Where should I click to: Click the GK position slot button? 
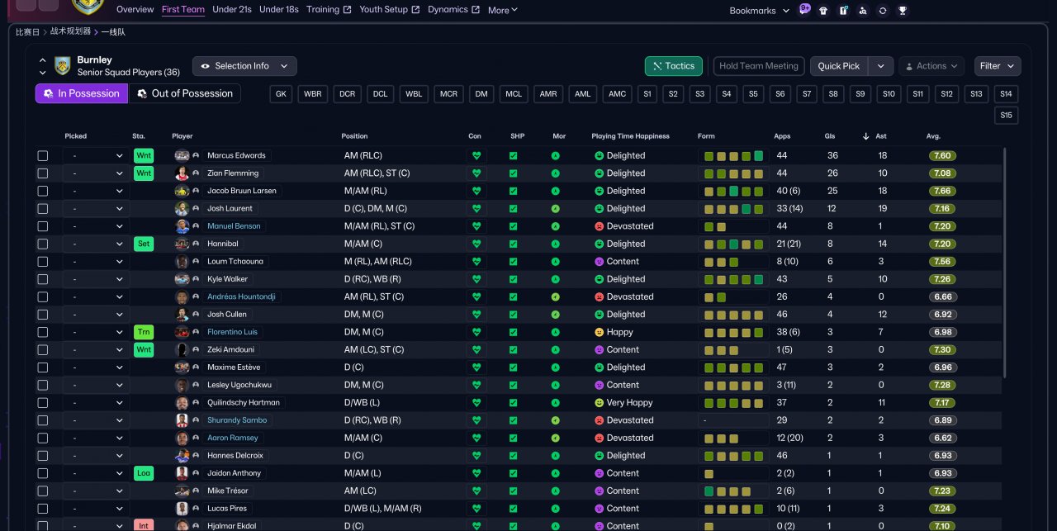point(281,94)
